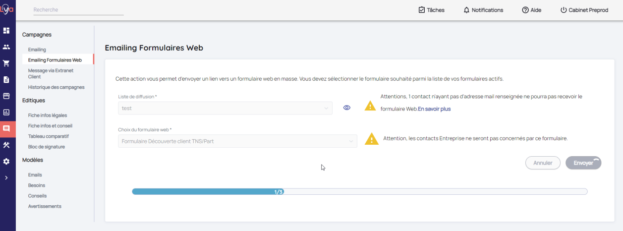The image size is (623, 231).
Task: Click the shopping cart sidebar icon
Action: point(6,63)
